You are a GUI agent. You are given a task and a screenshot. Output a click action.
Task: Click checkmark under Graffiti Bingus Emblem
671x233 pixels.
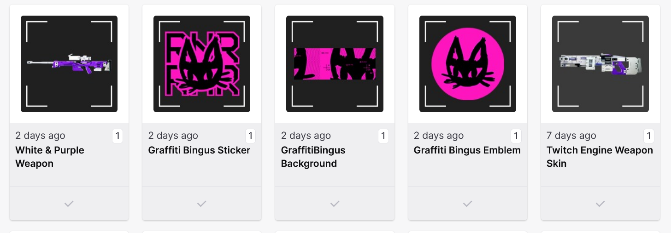point(467,204)
